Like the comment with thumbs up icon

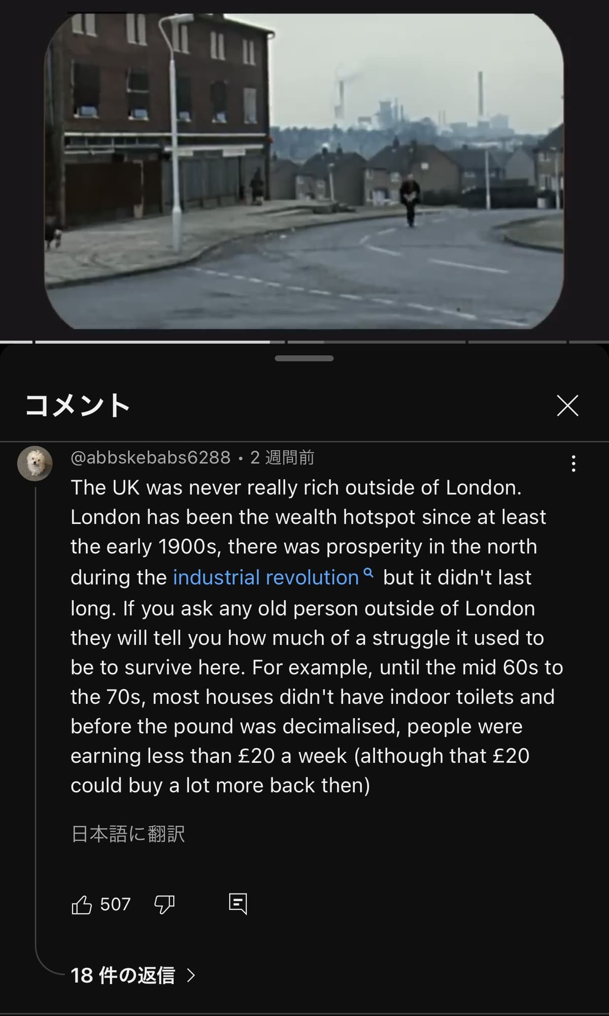[x=82, y=905]
